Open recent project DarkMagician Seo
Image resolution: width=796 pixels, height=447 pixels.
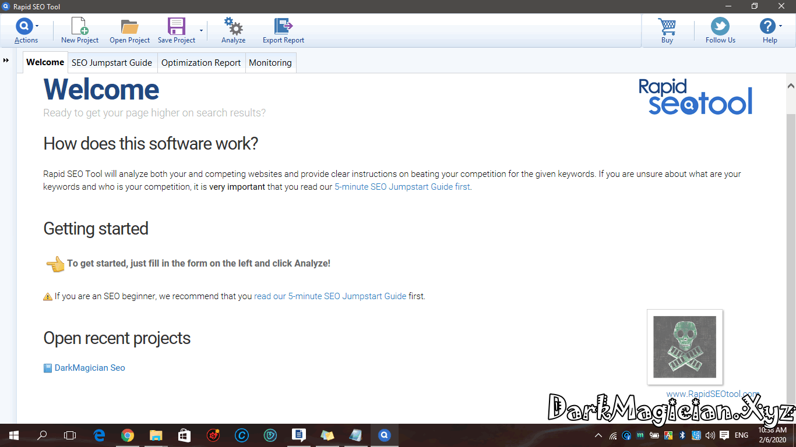90,368
